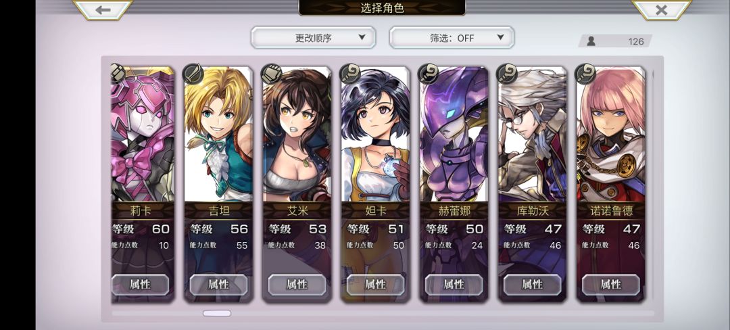This screenshot has width=730, height=330.
Task: Click the fist weapon icon on 莉卡's card
Action: pyautogui.click(x=118, y=74)
